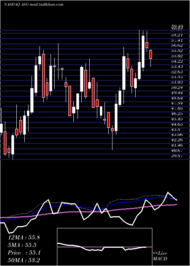
Task: Click the 43.8 price axis label
Action: click(x=176, y=130)
